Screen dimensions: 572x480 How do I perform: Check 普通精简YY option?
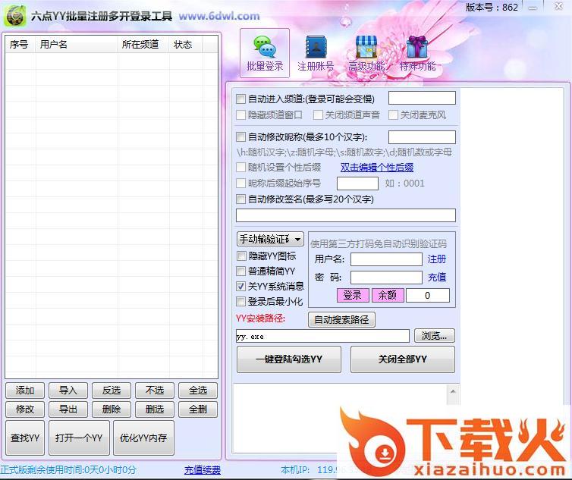241,271
